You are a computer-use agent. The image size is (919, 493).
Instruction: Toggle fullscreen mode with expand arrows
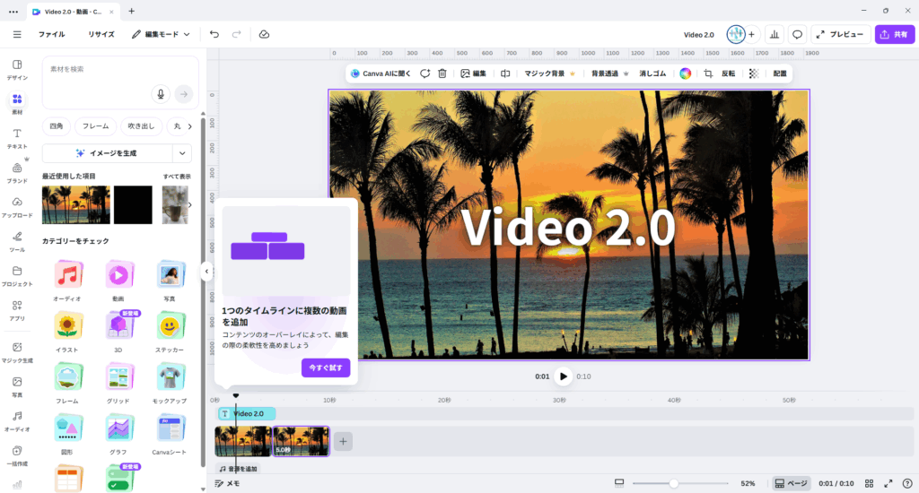888,483
